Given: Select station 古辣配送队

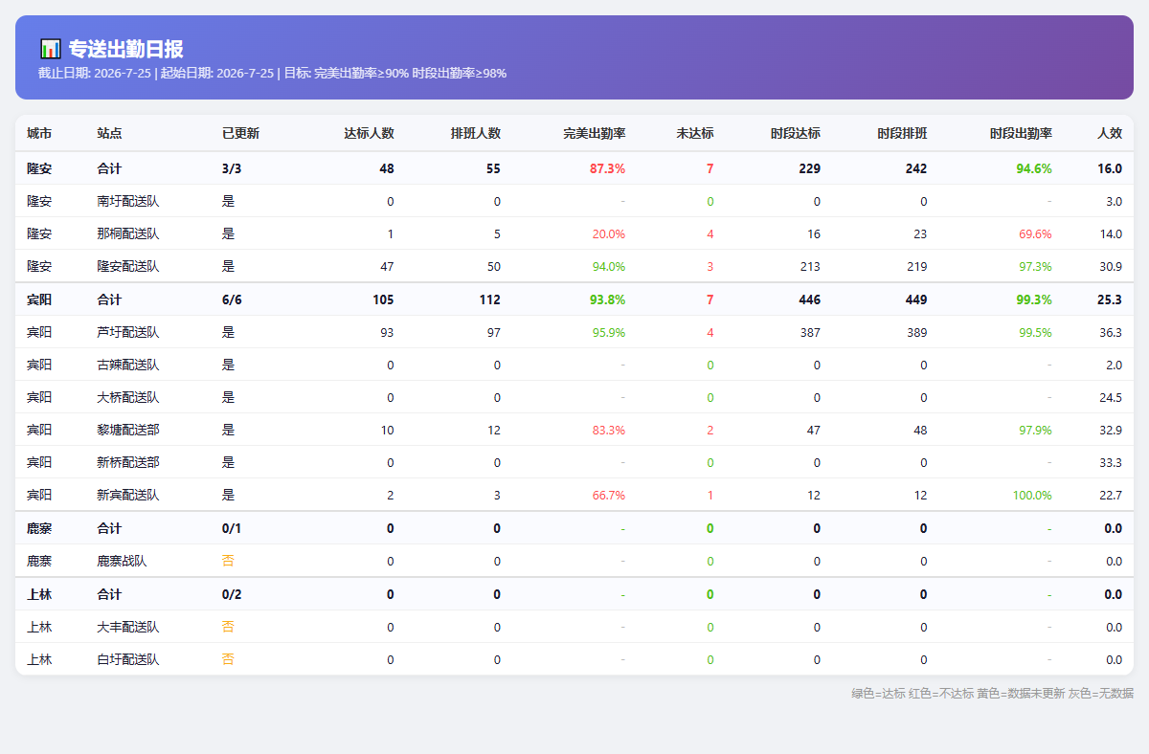Looking at the screenshot, I should [x=128, y=365].
